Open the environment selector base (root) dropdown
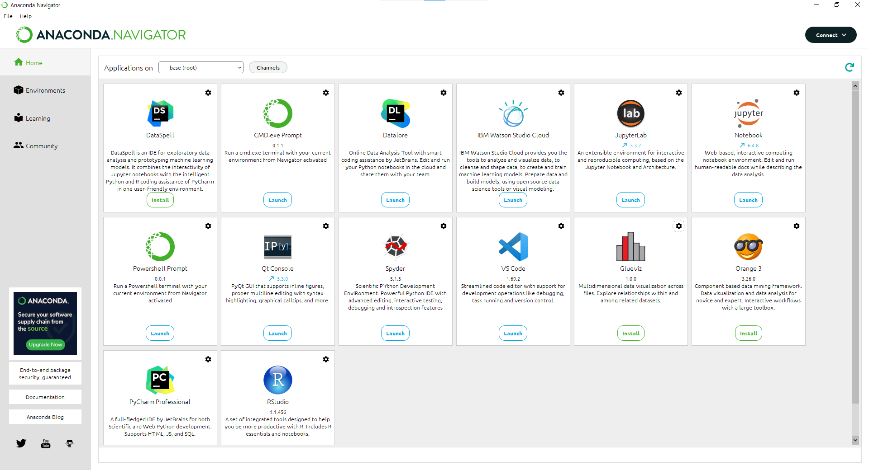The width and height of the screenshot is (869, 470). click(x=201, y=67)
